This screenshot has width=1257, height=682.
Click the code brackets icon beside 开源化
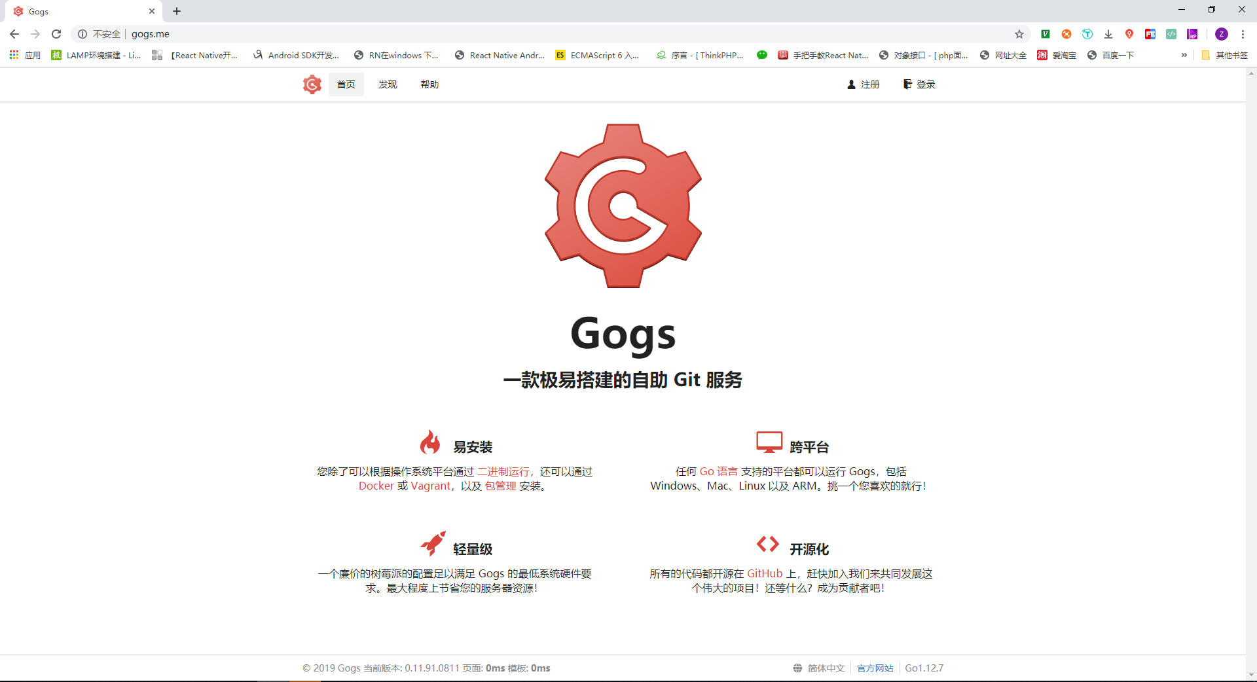point(768,544)
